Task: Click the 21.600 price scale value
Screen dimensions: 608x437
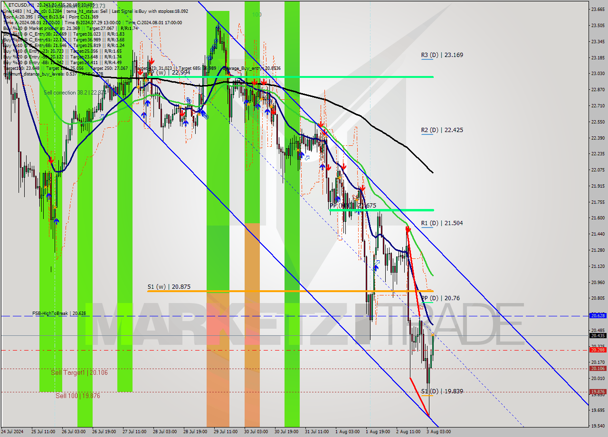Action: pos(598,218)
